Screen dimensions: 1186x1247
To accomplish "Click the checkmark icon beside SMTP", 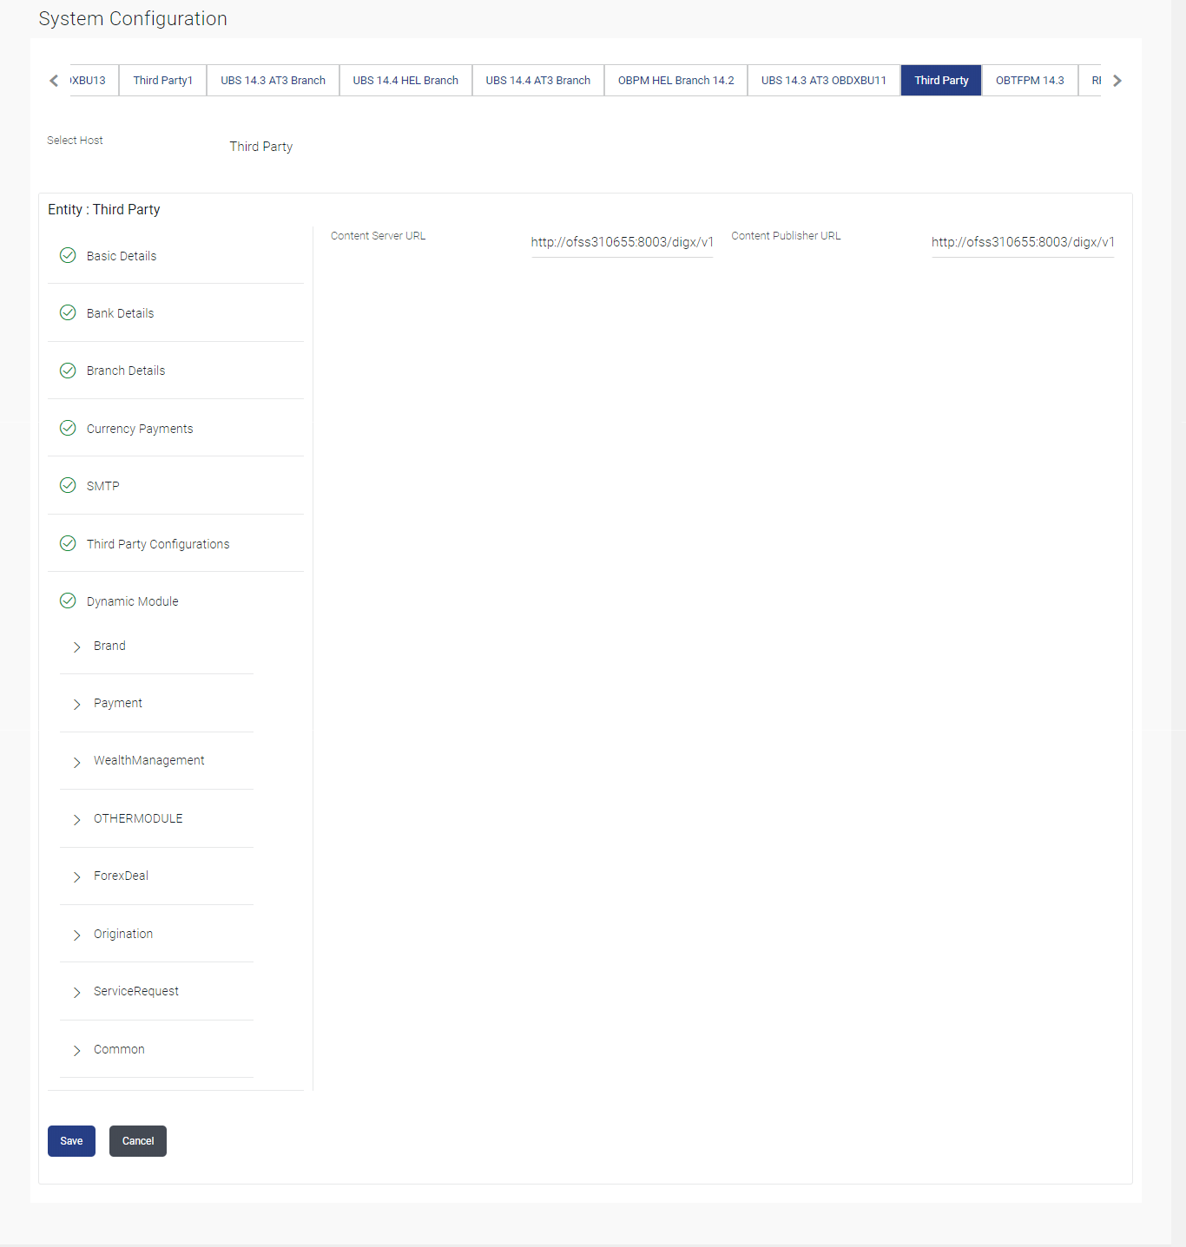I will [x=68, y=485].
